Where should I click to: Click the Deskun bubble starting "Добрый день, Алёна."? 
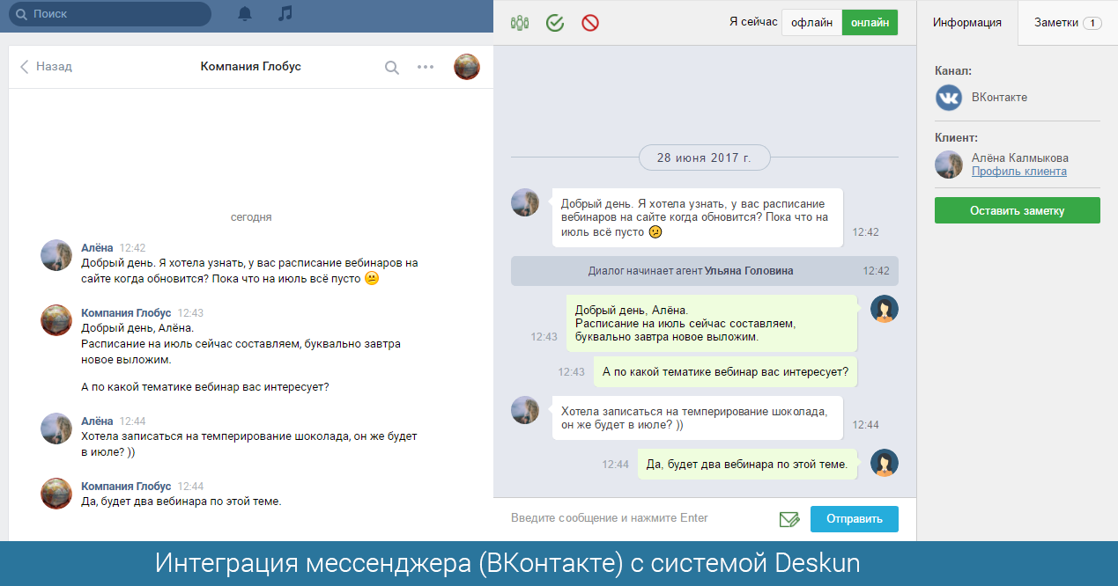(712, 323)
